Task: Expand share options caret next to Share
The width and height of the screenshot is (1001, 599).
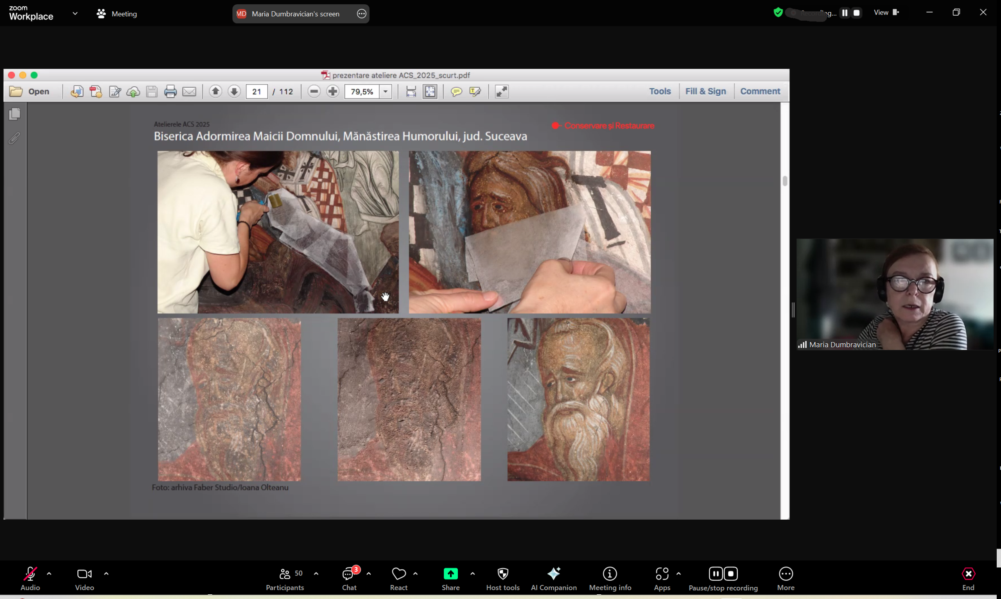Action: [x=472, y=573]
